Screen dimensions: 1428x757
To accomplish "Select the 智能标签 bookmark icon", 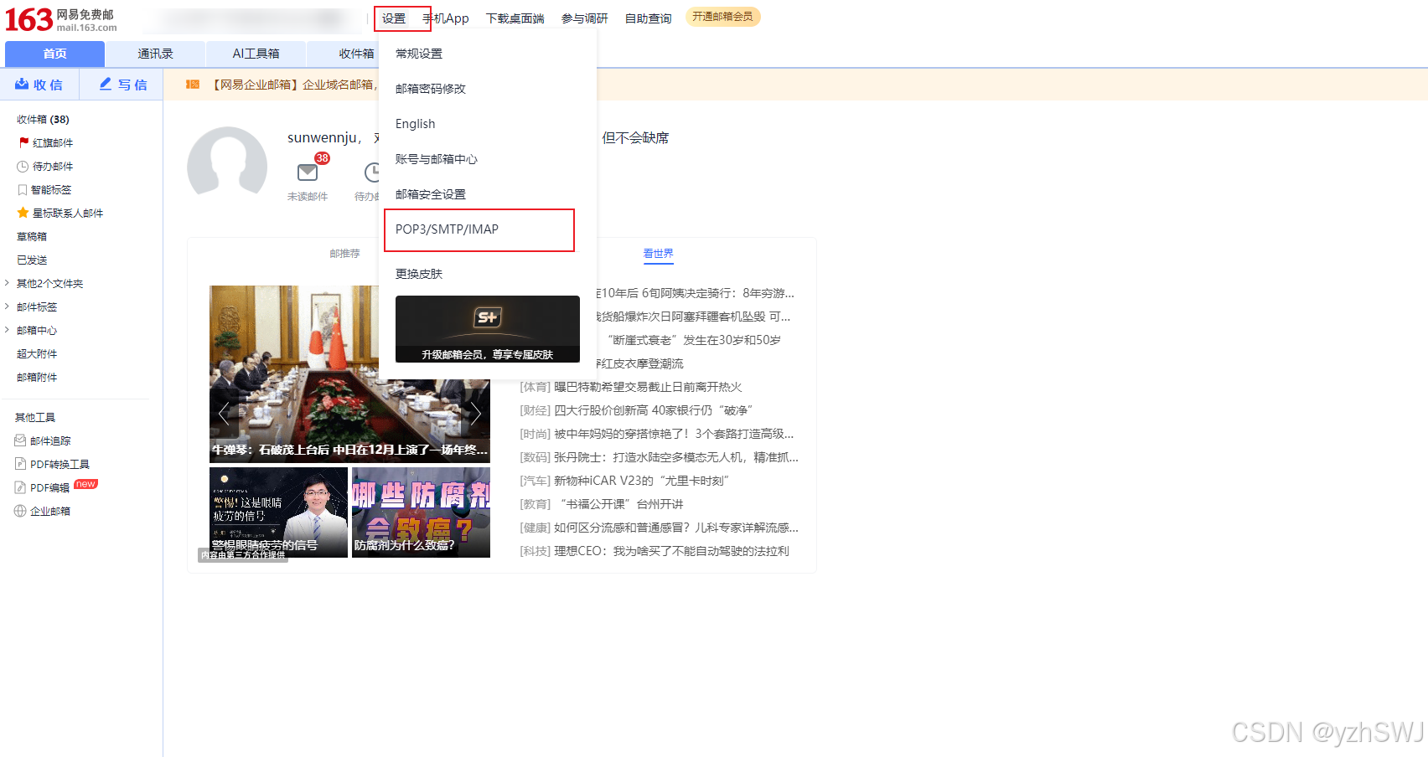I will (x=24, y=189).
